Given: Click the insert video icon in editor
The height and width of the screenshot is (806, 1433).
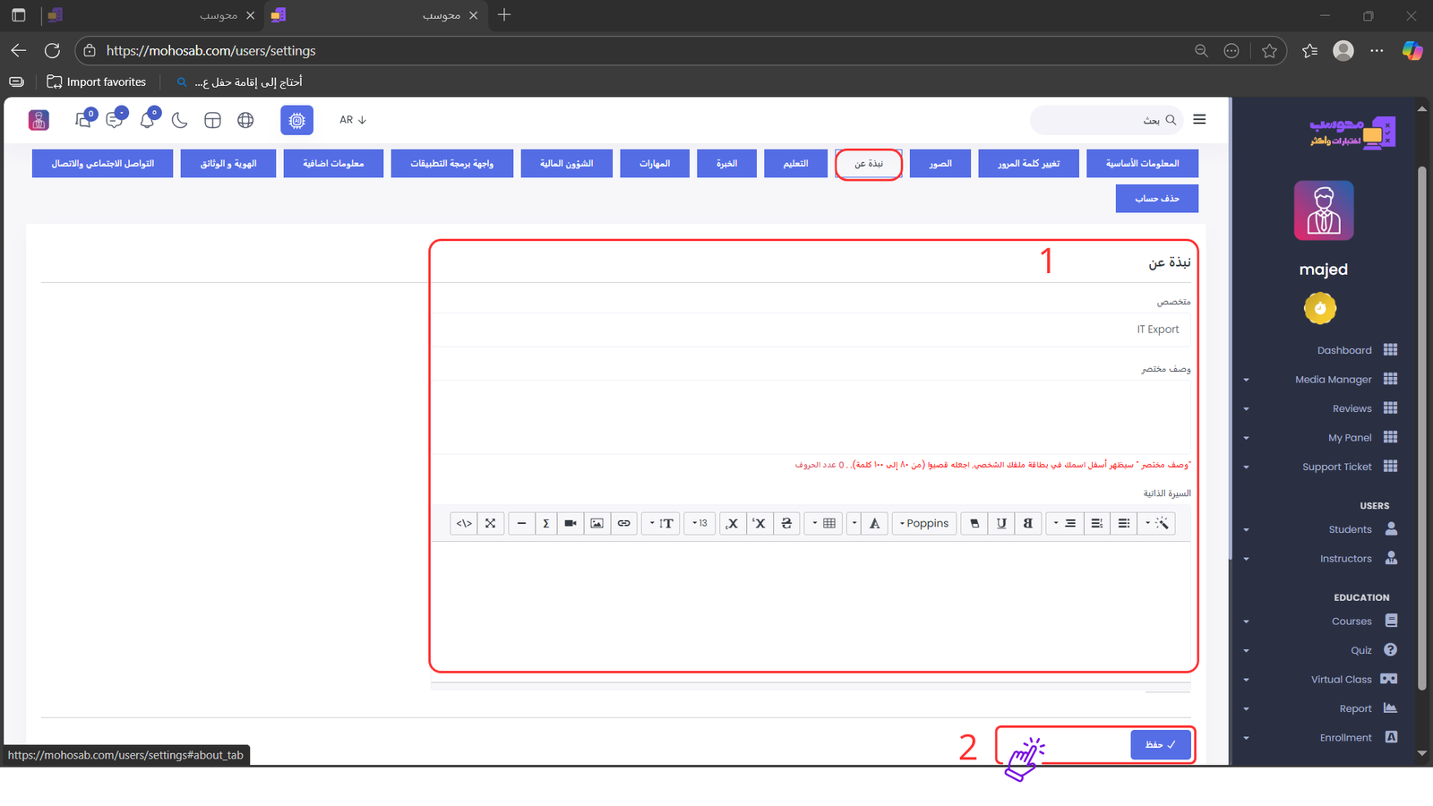Looking at the screenshot, I should (571, 524).
